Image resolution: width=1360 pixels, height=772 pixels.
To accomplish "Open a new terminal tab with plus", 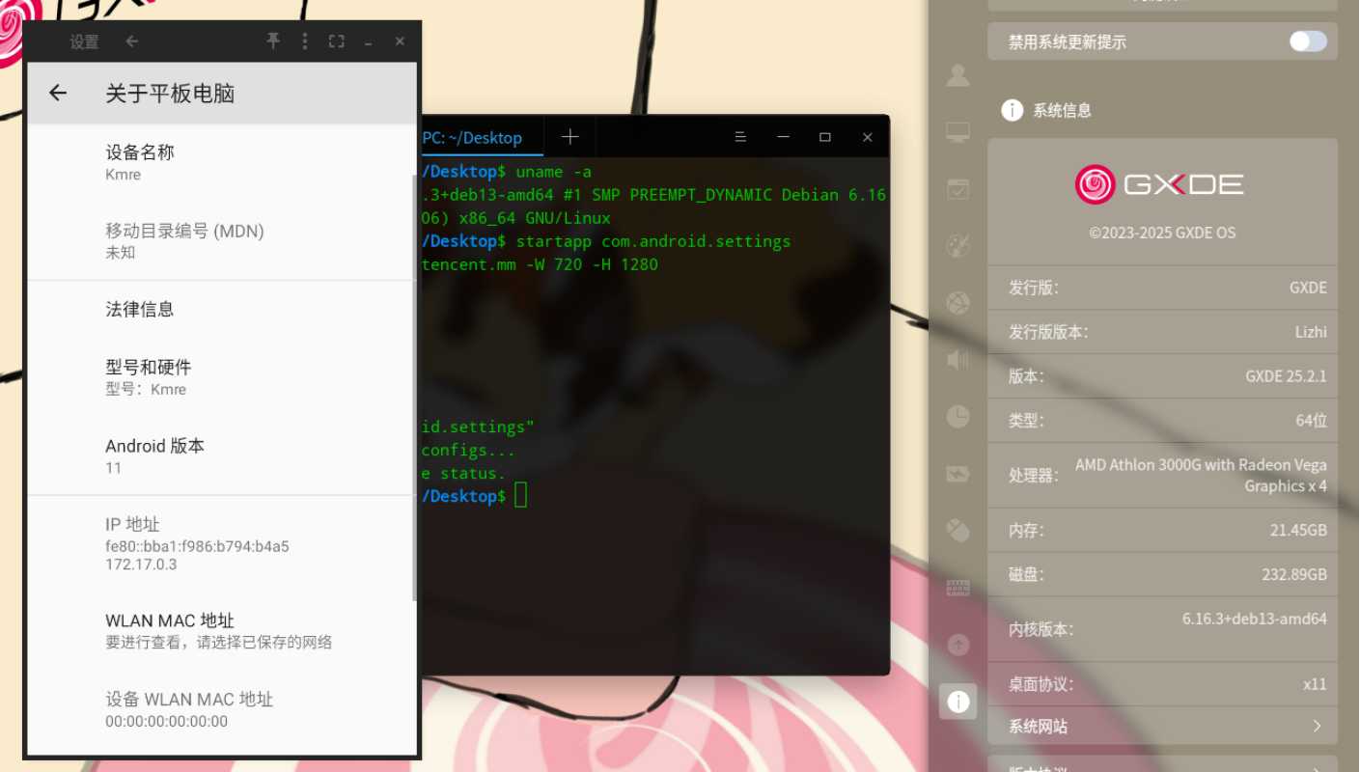I will (569, 136).
